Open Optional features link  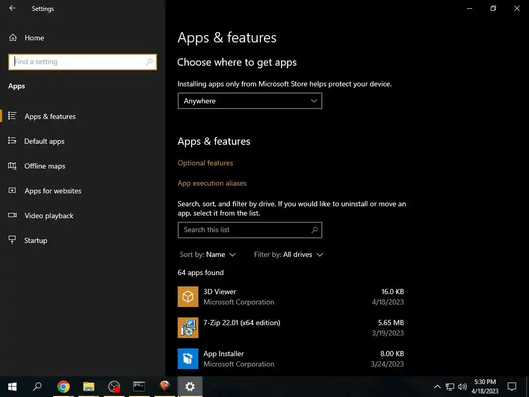coord(205,163)
